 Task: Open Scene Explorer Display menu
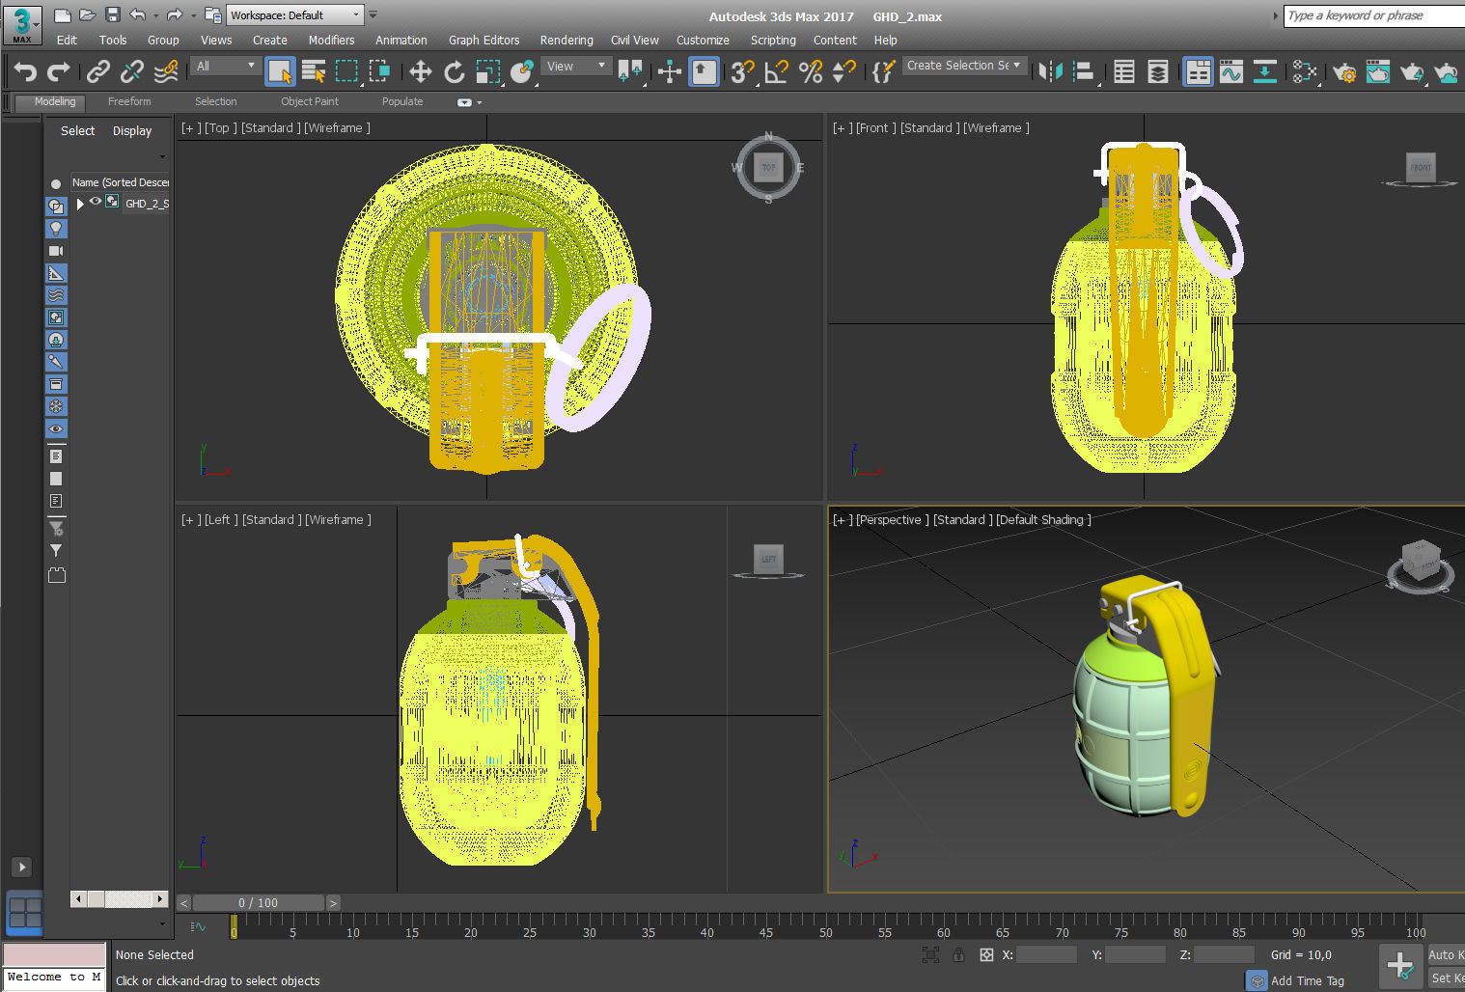coord(132,130)
